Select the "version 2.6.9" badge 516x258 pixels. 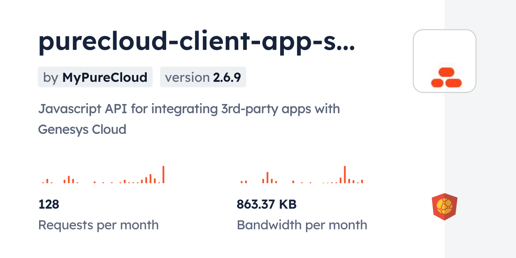tap(203, 77)
